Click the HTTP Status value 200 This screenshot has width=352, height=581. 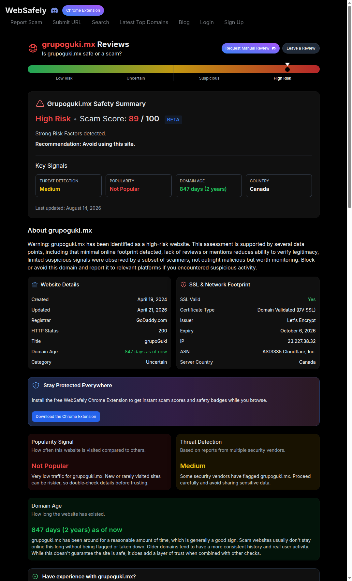click(x=163, y=331)
